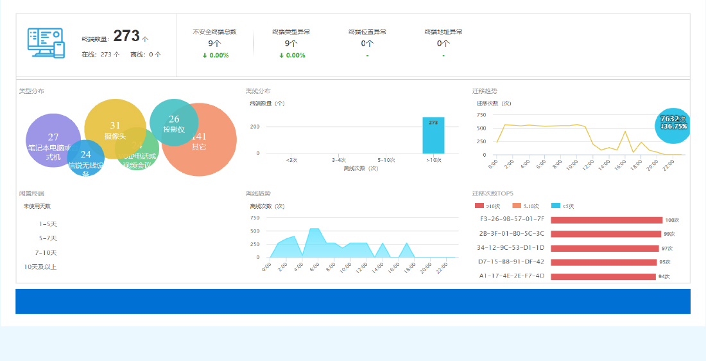This screenshot has height=361, width=706.
Task: Click the green down arrow under 不安全终端总数
Action: coord(205,55)
